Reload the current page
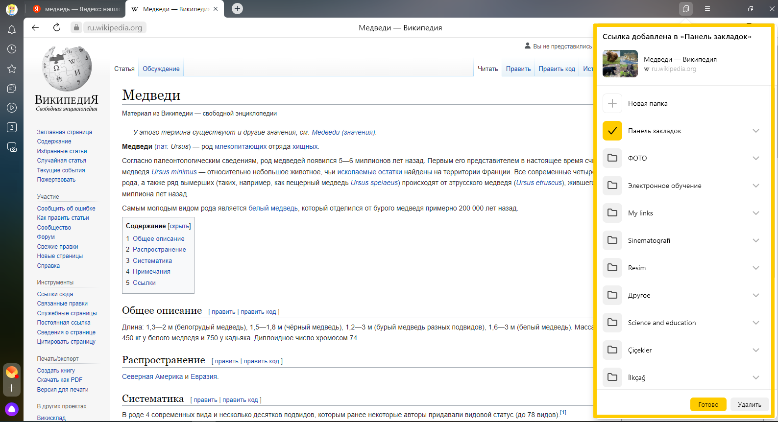 point(57,27)
